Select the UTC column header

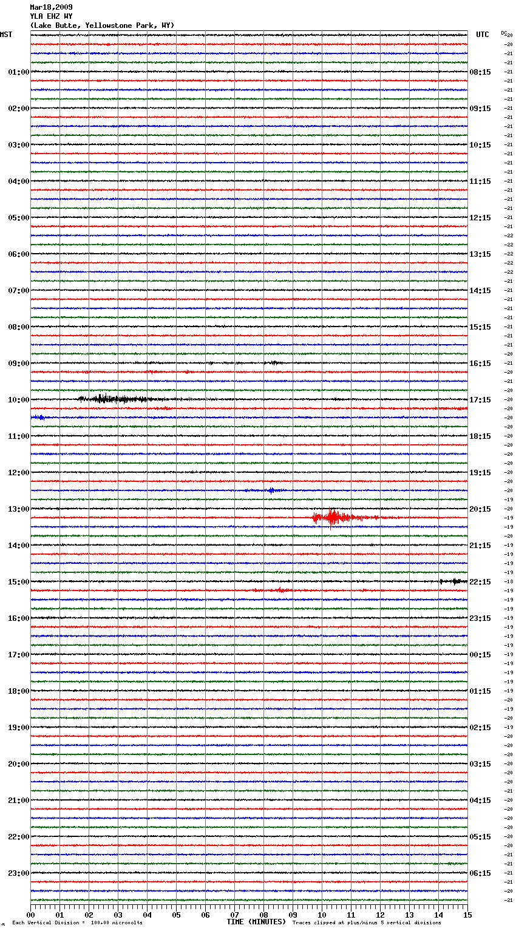(x=483, y=35)
